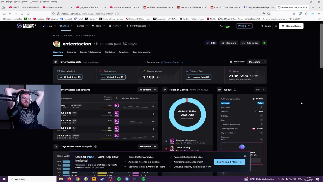Click the Login button
This screenshot has height=182, width=323.
point(265,26)
